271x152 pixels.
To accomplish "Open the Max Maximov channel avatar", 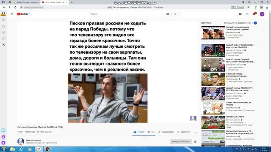I will [x=21, y=141].
